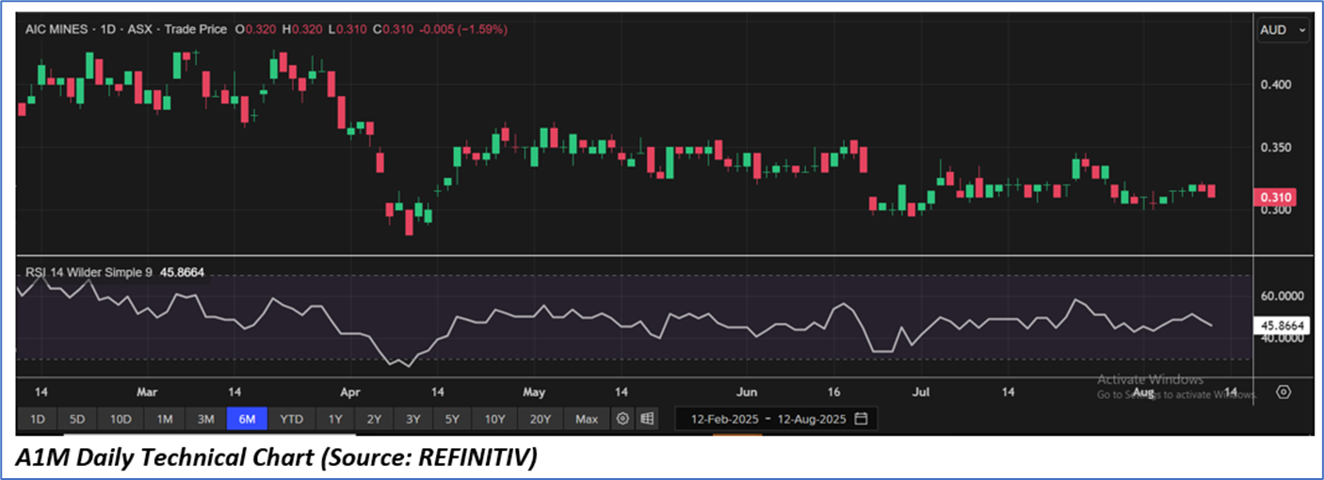Click the RSI 14 Wilder Simple indicator label
Viewport: 1324px width, 480px height.
[x=89, y=273]
